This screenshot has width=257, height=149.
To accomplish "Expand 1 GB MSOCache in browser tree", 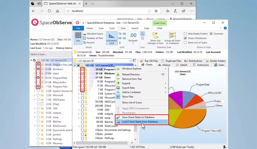I will pos(34,99).
